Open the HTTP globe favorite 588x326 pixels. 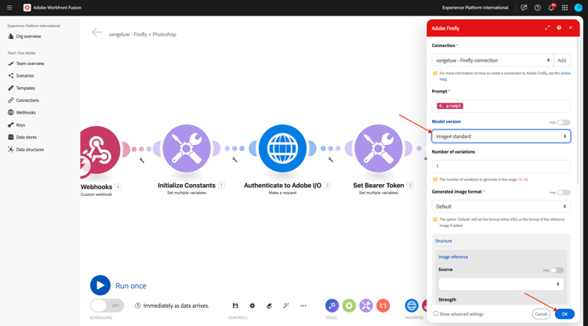(x=412, y=306)
